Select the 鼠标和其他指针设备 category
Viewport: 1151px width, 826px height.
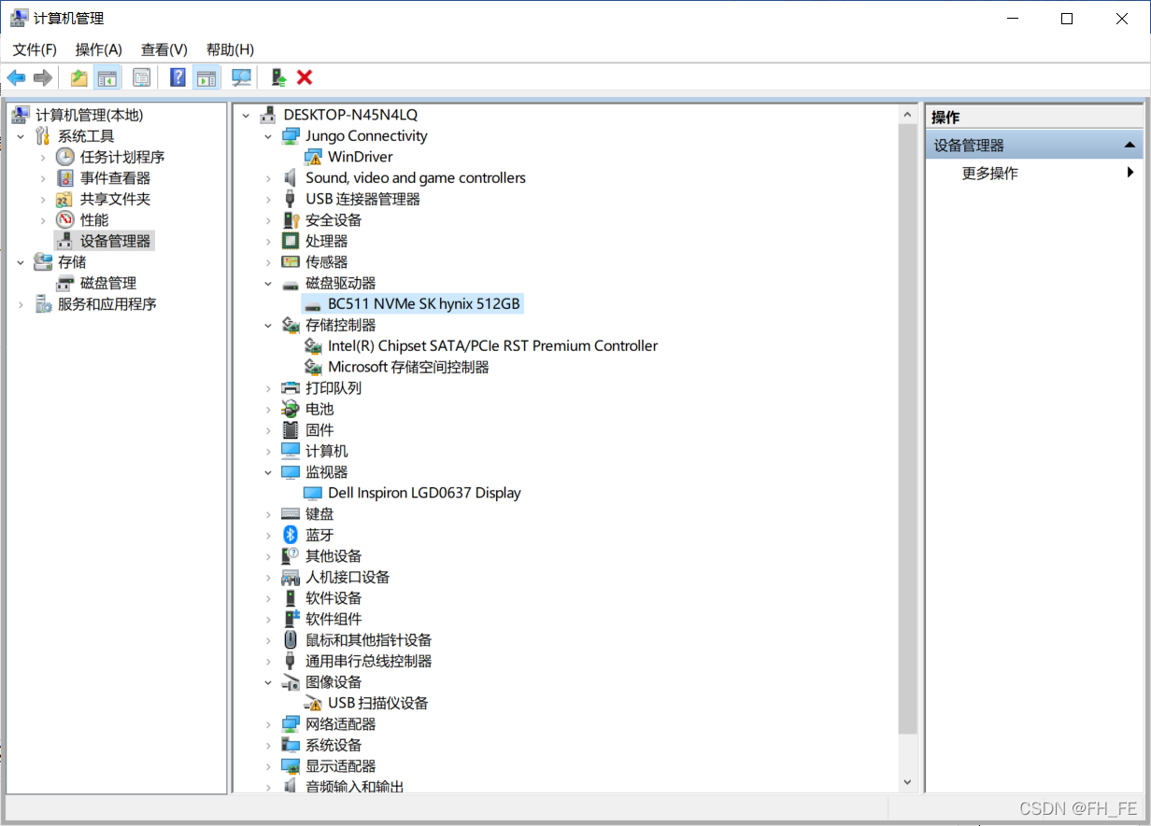coord(368,640)
